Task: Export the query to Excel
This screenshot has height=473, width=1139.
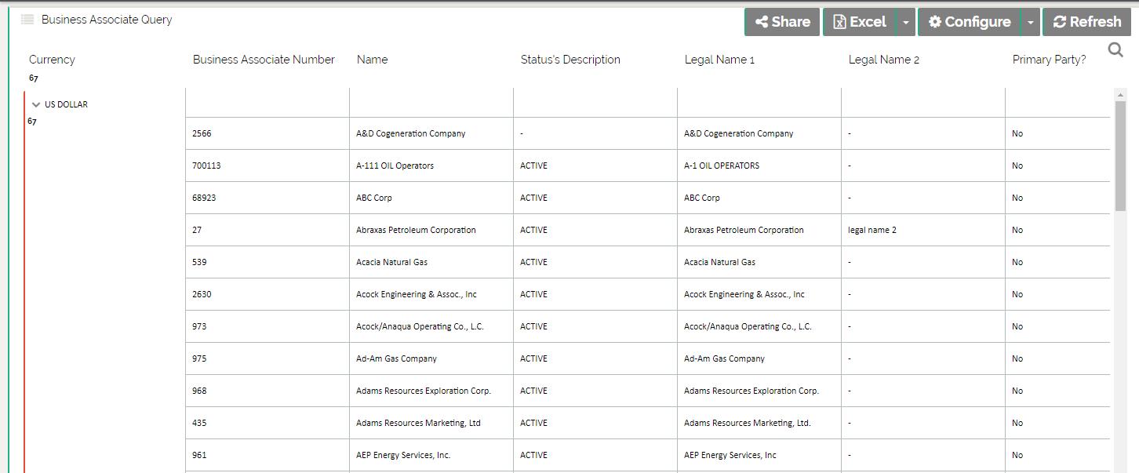Action: pos(859,22)
